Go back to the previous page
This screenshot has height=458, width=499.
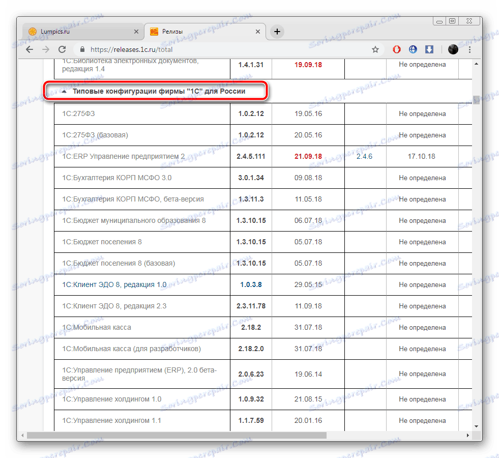point(30,49)
